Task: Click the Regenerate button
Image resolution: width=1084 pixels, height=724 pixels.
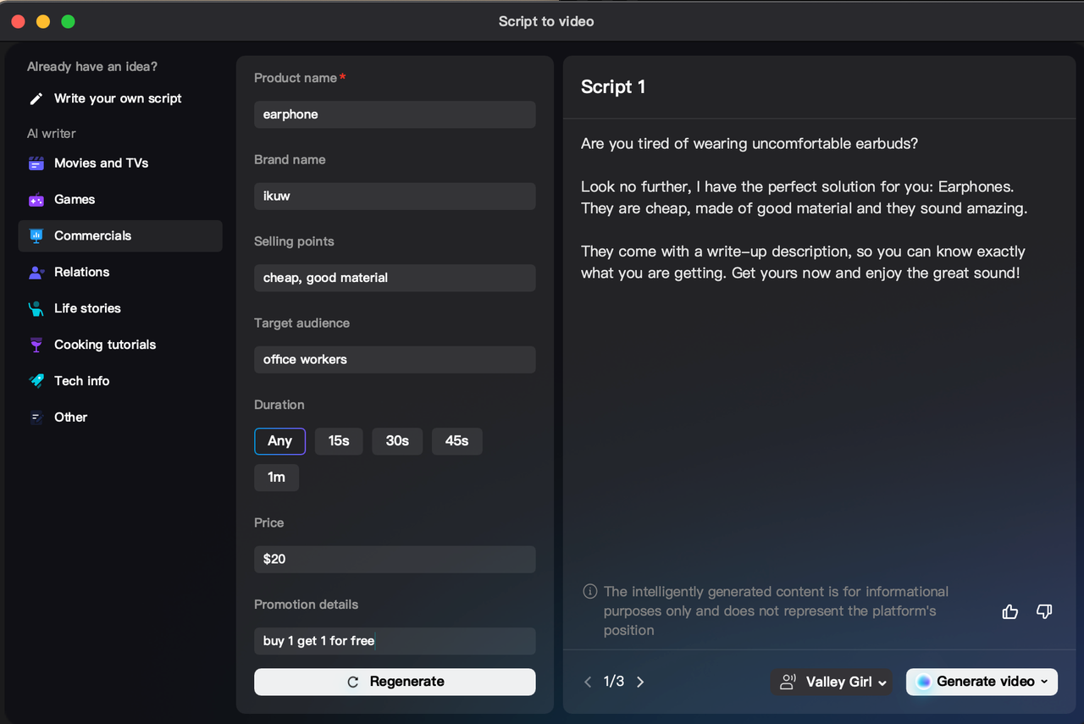Action: (x=395, y=682)
